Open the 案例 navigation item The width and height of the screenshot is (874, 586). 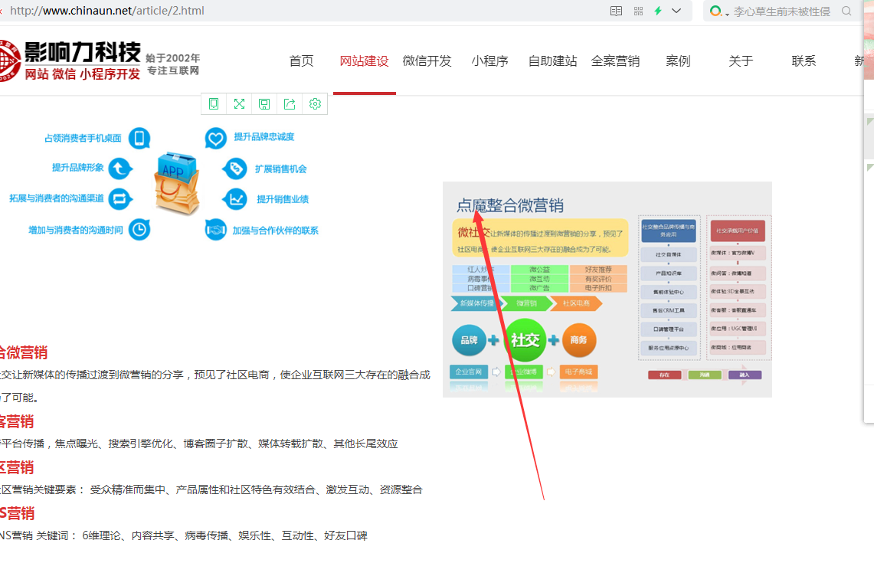pos(678,61)
